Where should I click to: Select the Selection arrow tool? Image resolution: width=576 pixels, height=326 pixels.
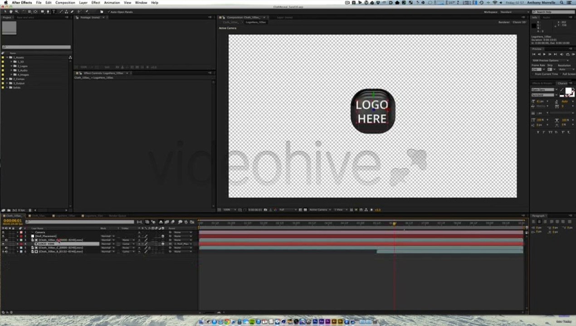coord(5,12)
